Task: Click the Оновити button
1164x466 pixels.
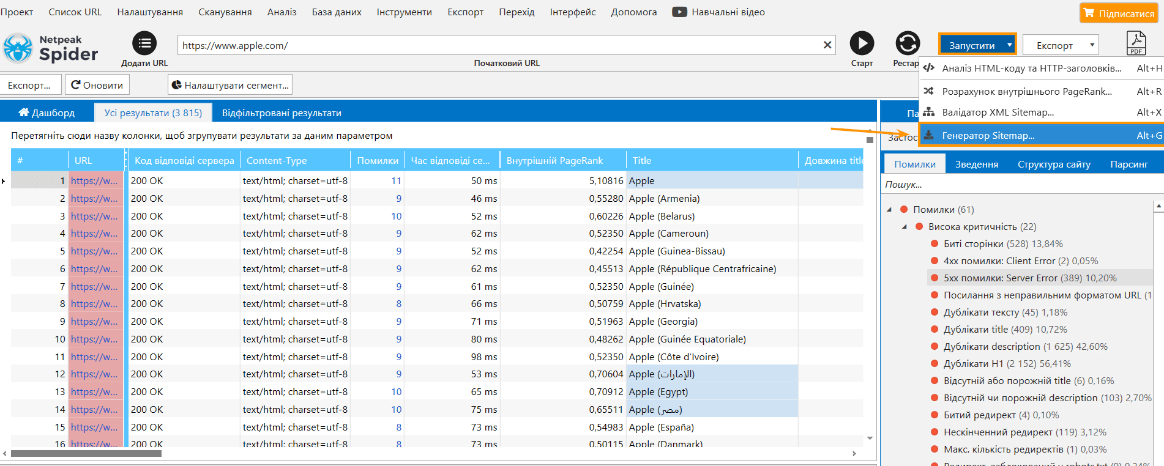Action: click(x=97, y=85)
